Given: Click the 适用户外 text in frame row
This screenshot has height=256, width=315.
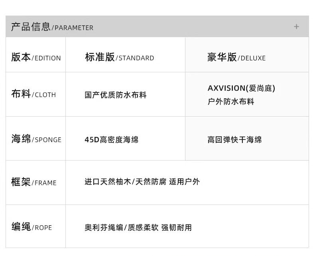Looking at the screenshot, I should 184,182.
